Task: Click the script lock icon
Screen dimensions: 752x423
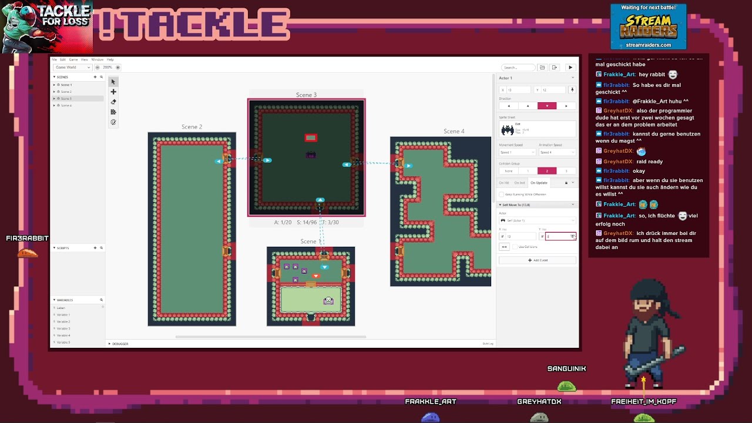Action: coord(566,183)
